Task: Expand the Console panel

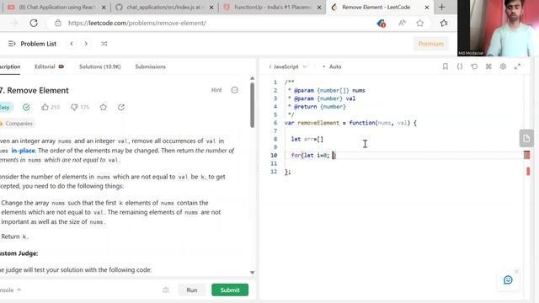Action: click(10, 290)
